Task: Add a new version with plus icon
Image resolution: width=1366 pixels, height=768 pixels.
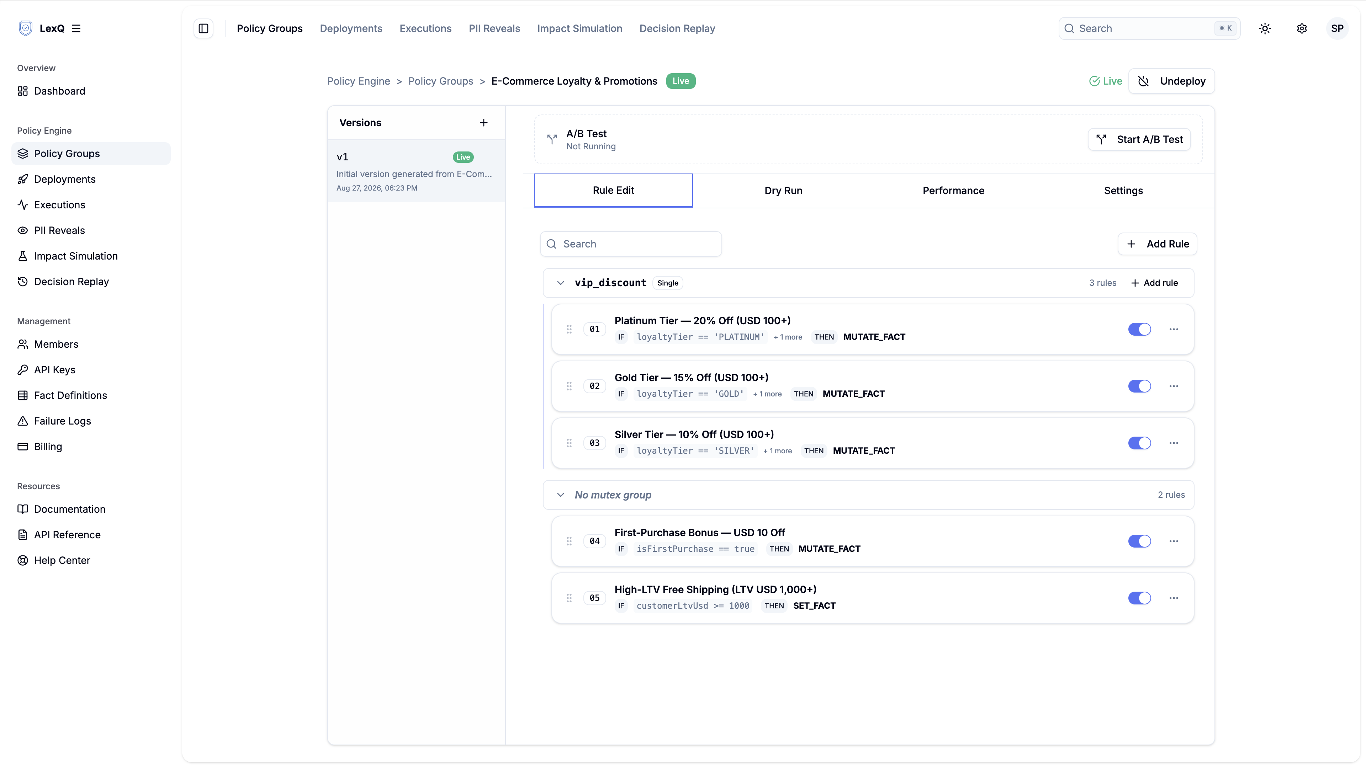Action: tap(484, 123)
